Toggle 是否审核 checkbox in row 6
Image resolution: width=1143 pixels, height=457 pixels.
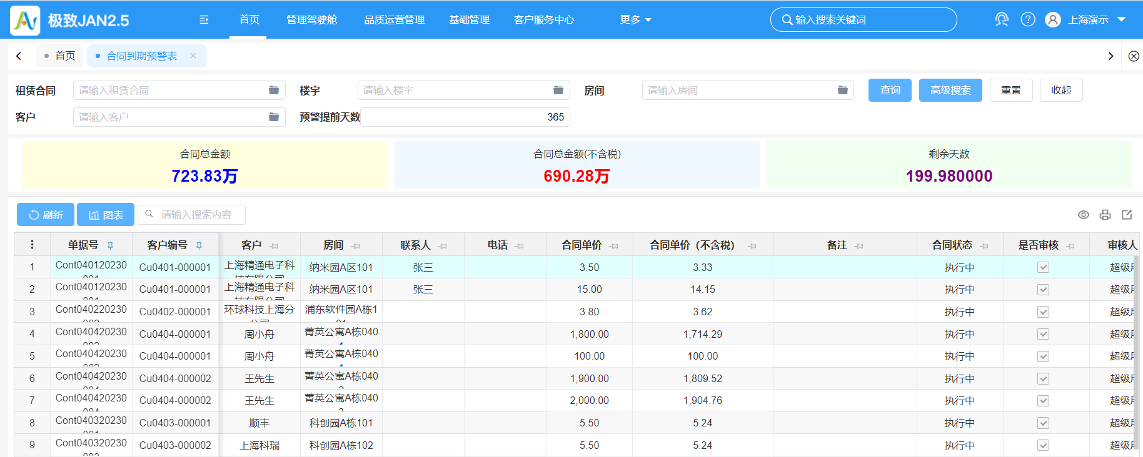1043,378
